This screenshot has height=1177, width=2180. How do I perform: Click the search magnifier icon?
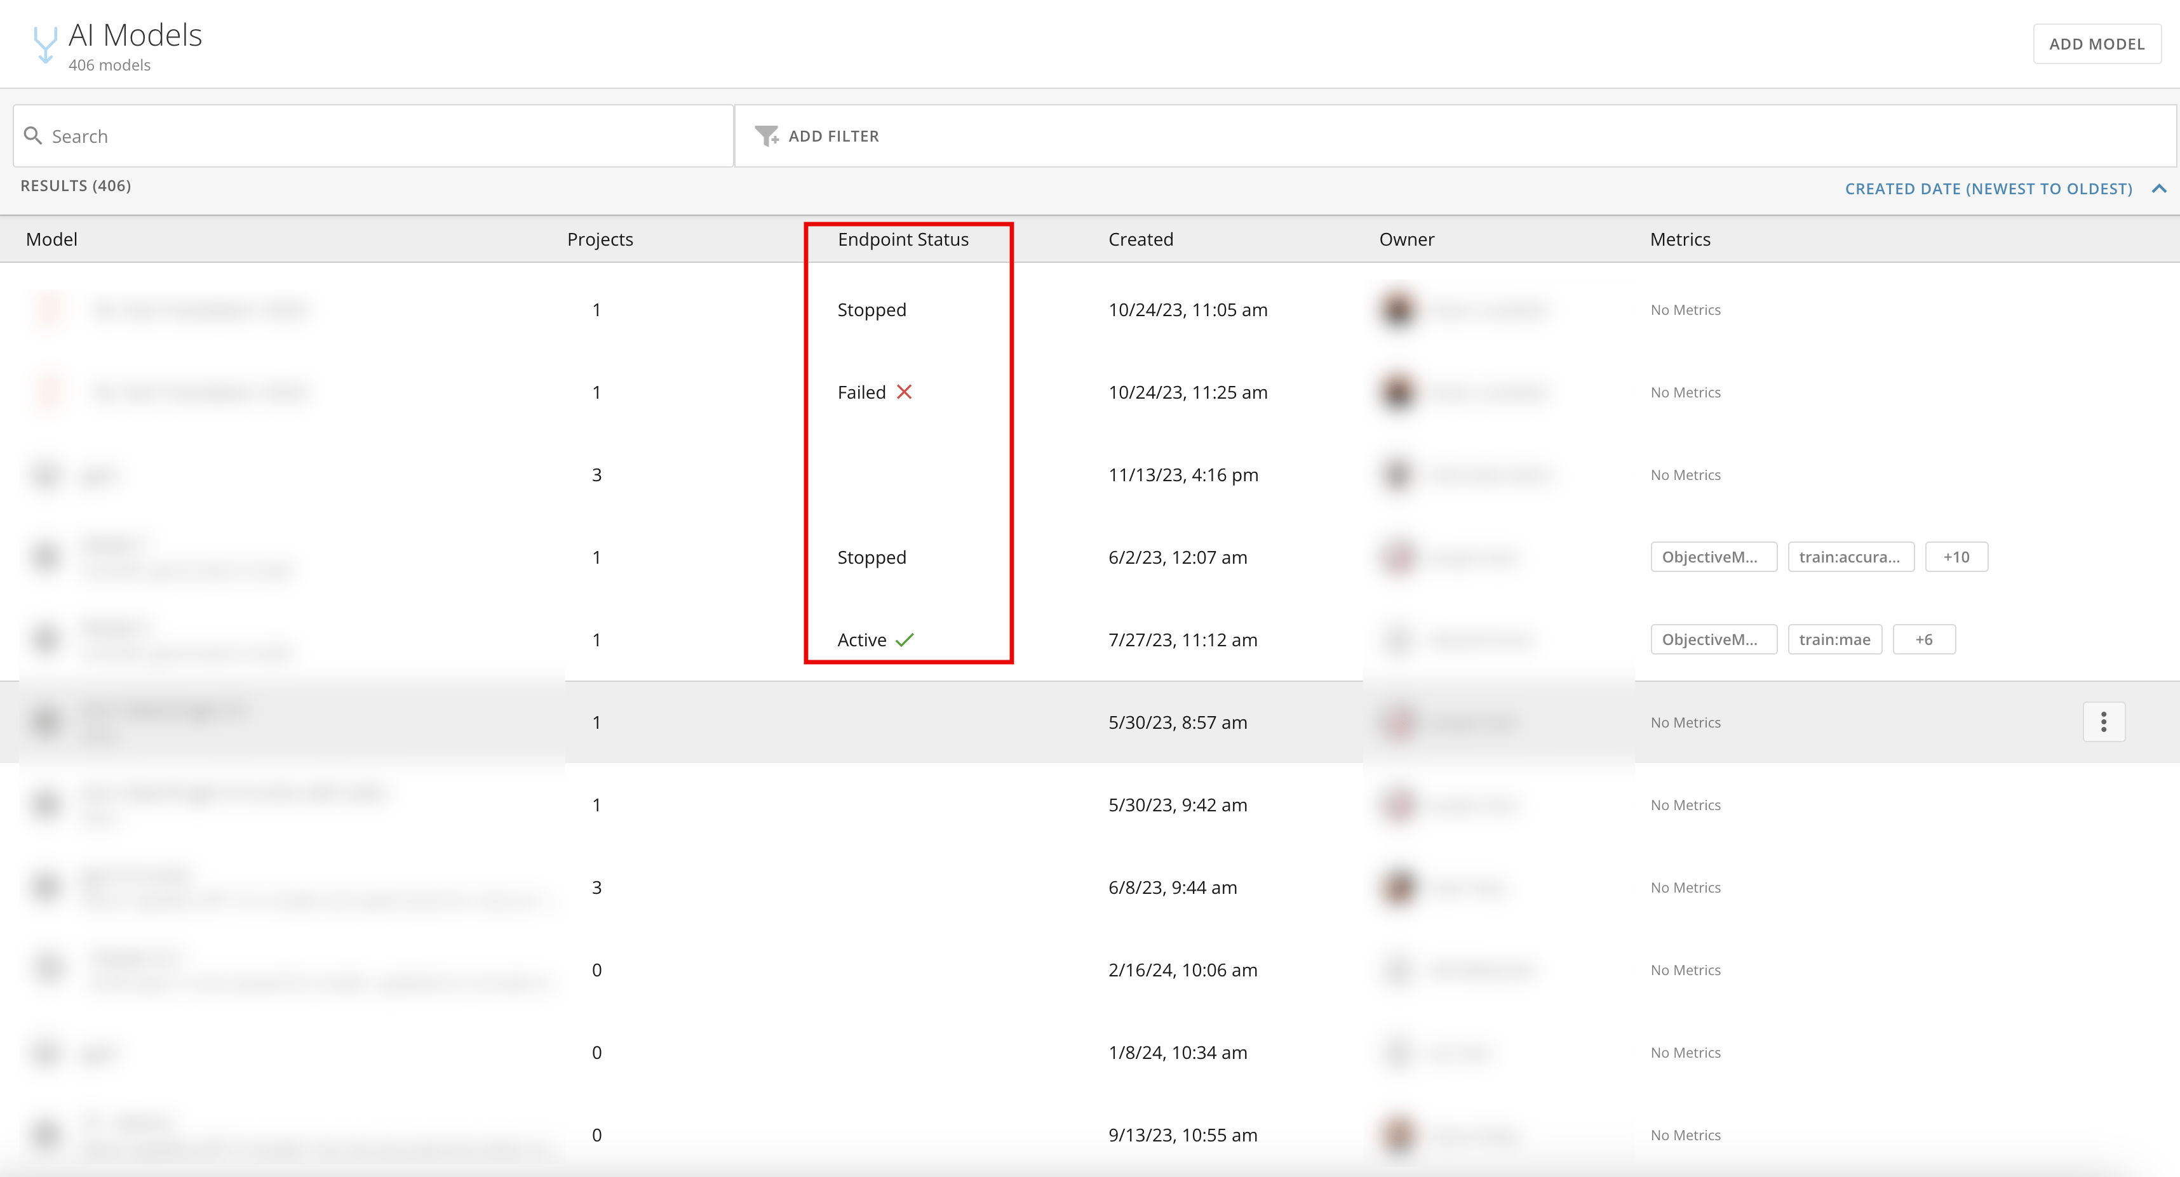pyautogui.click(x=33, y=135)
